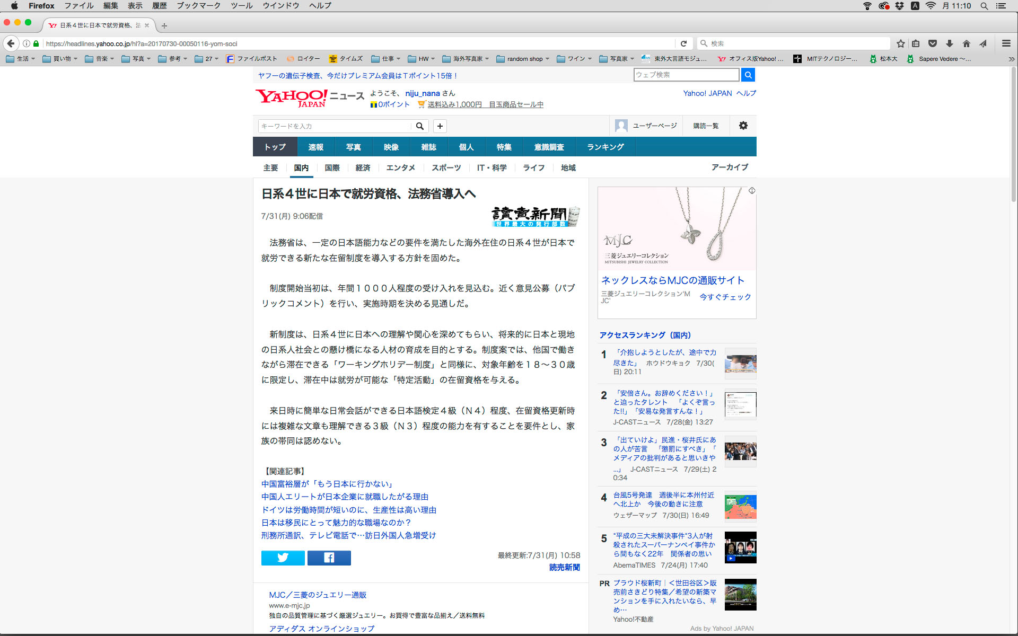Viewport: 1018px width, 636px height.
Task: Open the downloads arrow icon
Action: [x=950, y=43]
